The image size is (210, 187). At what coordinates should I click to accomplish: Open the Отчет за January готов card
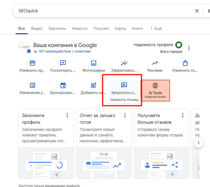click(104, 143)
